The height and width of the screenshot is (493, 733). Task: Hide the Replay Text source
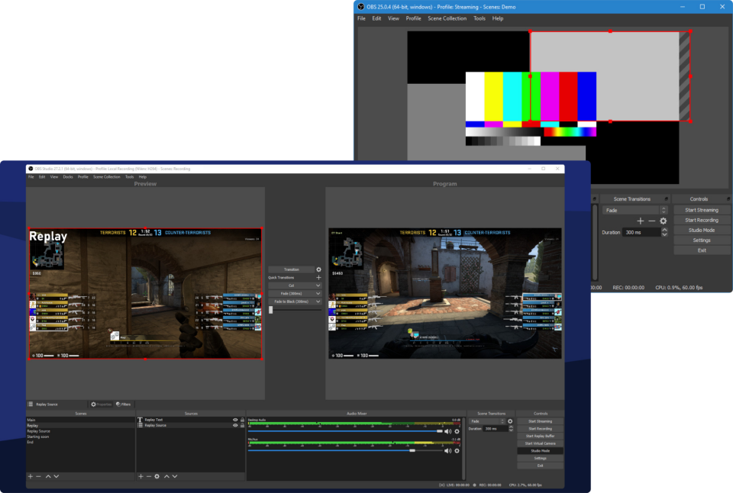coord(235,420)
